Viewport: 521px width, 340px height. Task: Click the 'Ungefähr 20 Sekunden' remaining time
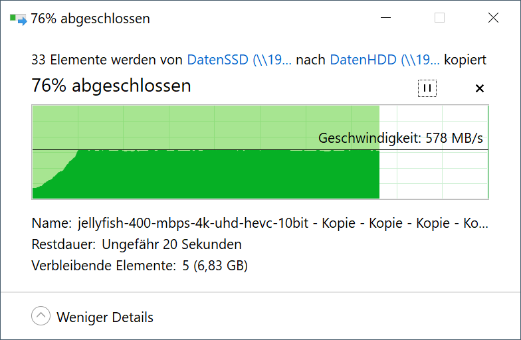click(171, 244)
